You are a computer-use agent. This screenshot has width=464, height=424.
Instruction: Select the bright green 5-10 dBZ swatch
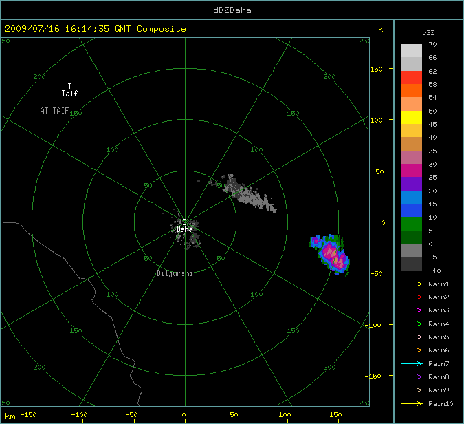point(412,224)
